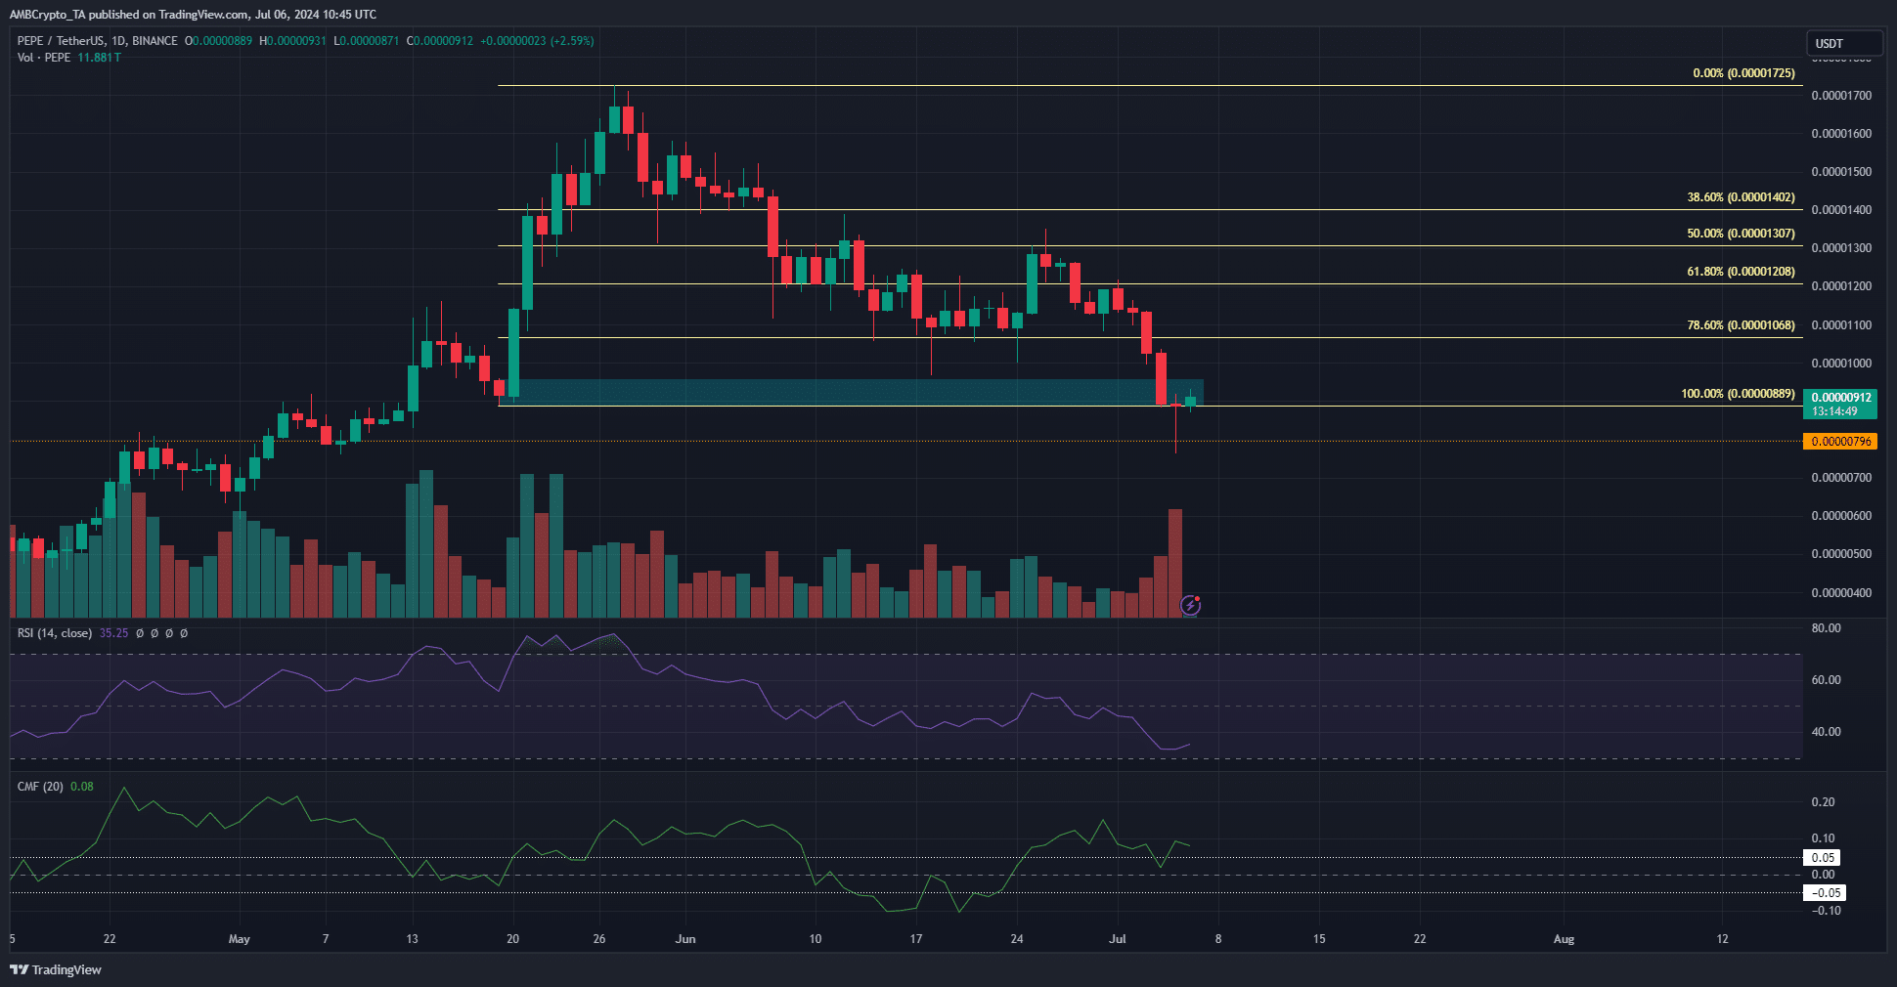Click the CMF 0.20 axis label
The height and width of the screenshot is (987, 1897).
tap(1823, 802)
